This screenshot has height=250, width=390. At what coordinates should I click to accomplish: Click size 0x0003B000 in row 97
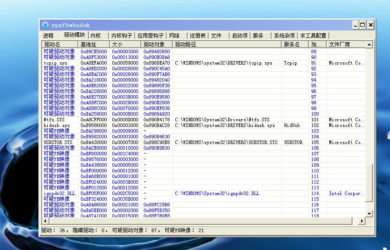pos(125,97)
